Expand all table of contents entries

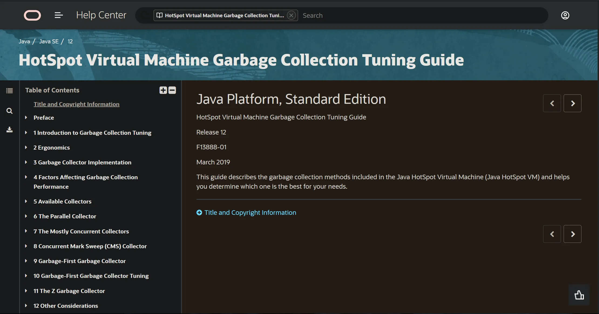coord(163,90)
